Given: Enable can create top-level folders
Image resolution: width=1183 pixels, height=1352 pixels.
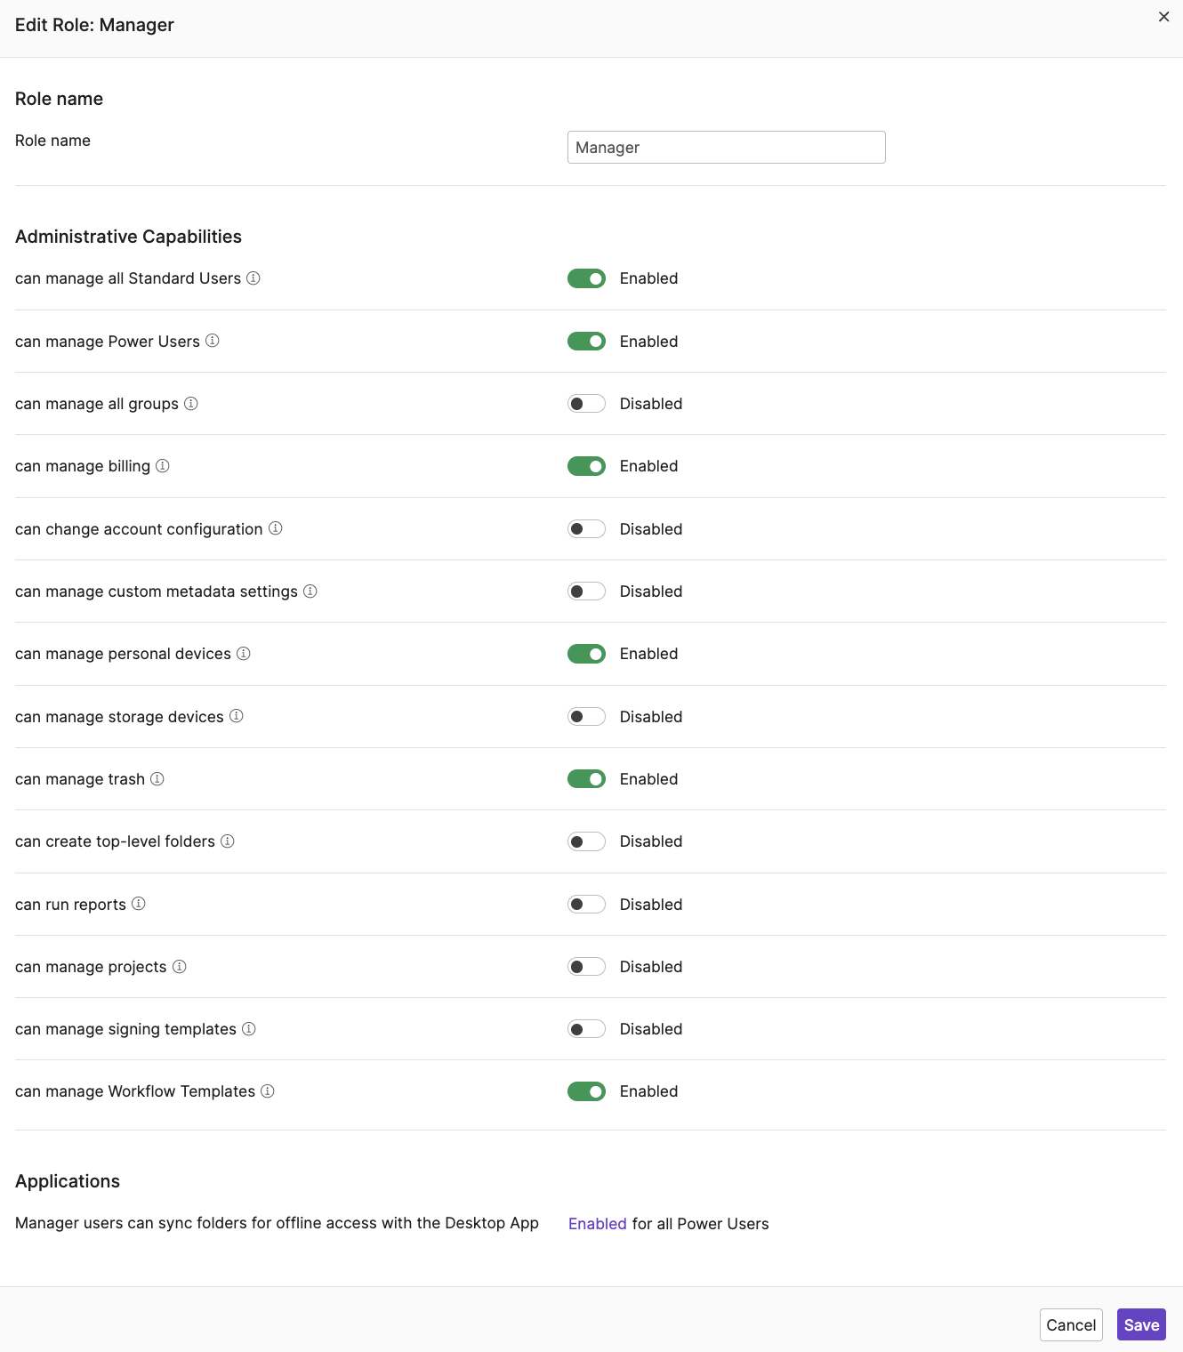Looking at the screenshot, I should click(x=586, y=841).
